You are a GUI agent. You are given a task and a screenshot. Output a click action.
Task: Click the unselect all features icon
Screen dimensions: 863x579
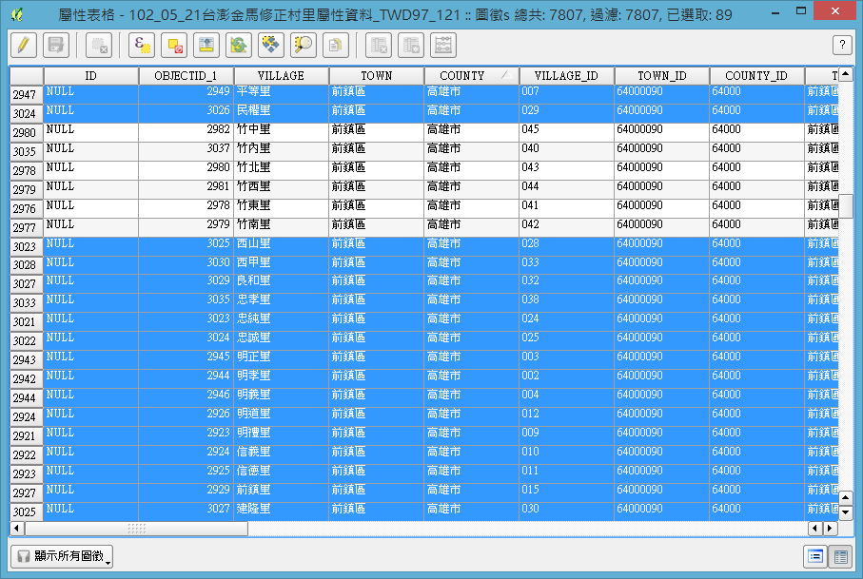[174, 45]
